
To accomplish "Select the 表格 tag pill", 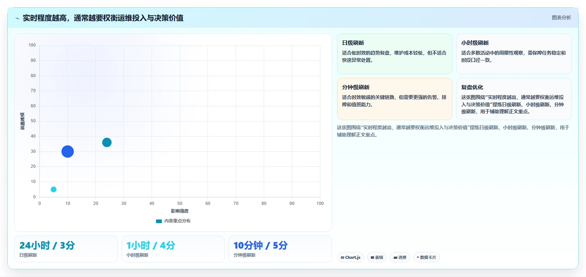I will (377, 257).
